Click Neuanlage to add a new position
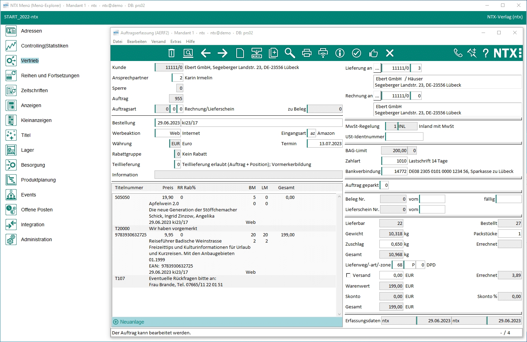This screenshot has width=527, height=342. [132, 322]
